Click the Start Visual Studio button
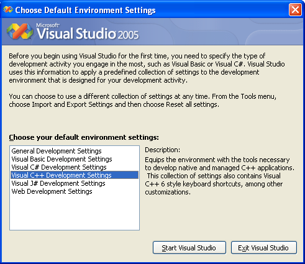Viewport: 305px width, 264px height. click(189, 248)
